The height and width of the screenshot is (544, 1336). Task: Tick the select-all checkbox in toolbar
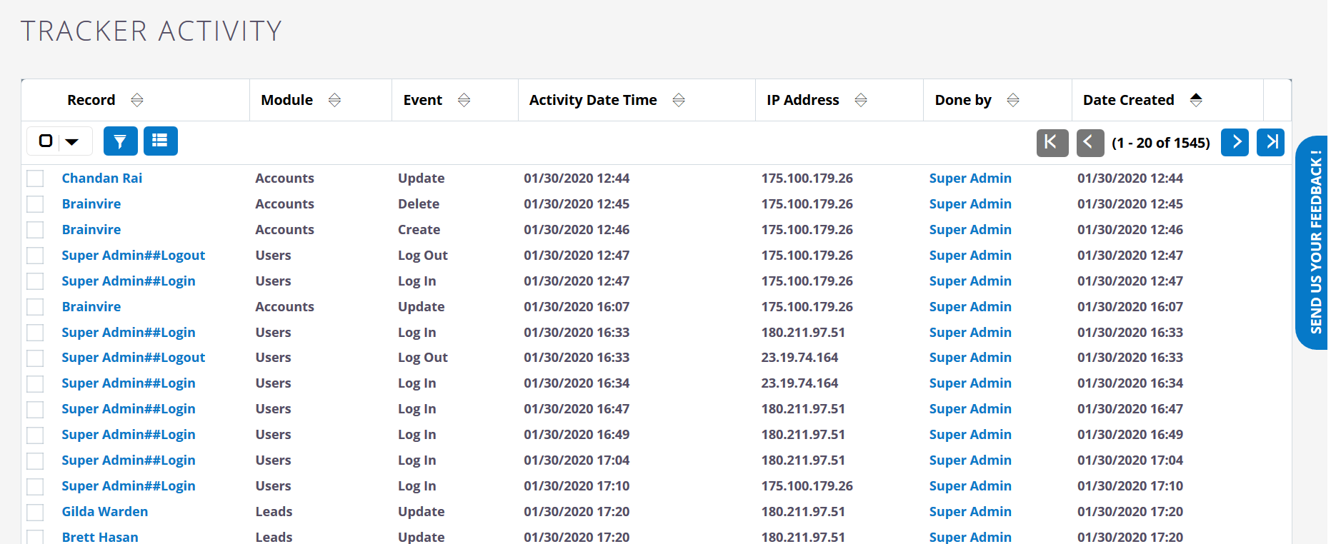(46, 141)
